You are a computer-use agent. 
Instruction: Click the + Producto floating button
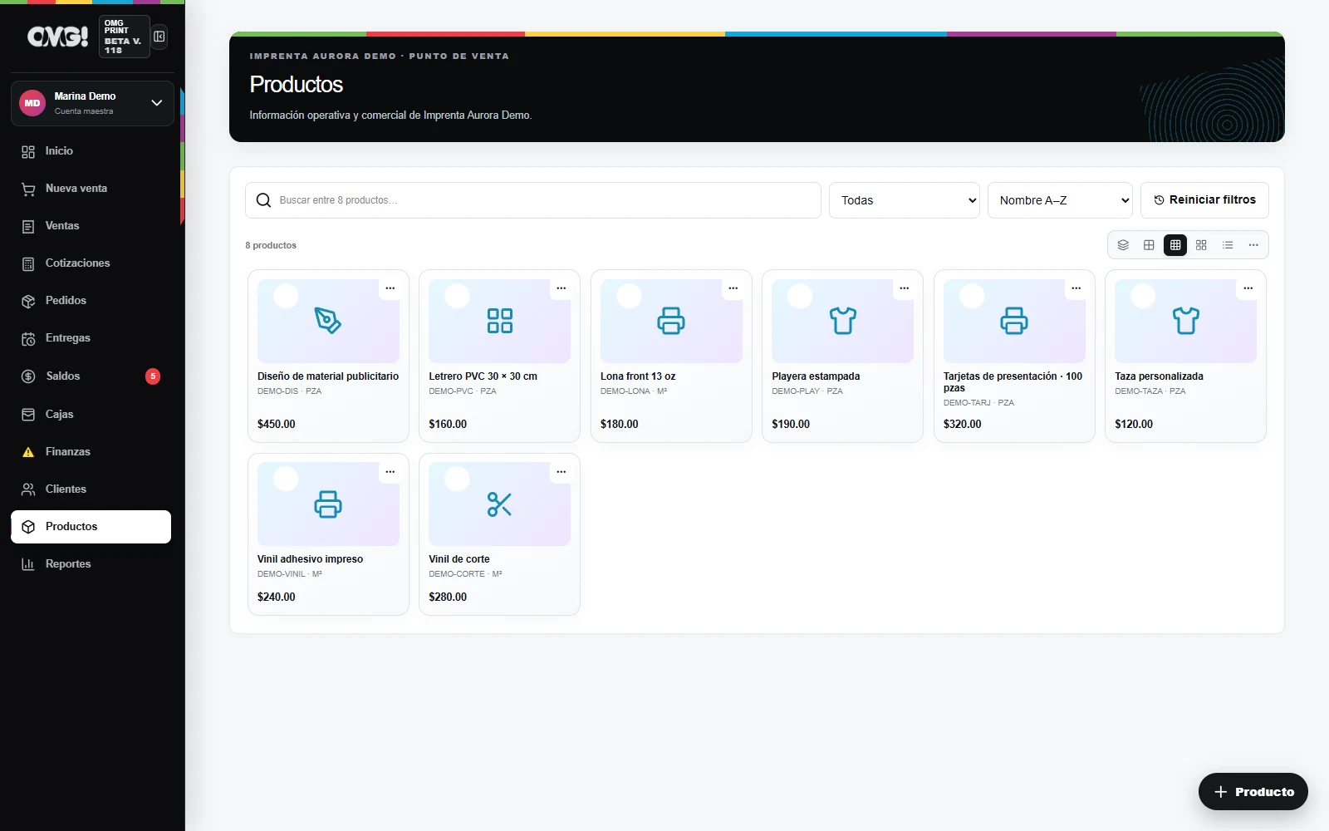pos(1253,792)
